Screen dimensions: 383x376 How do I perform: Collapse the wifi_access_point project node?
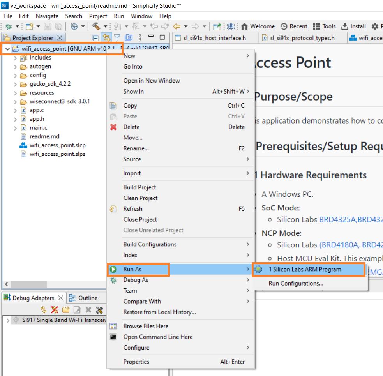7,49
